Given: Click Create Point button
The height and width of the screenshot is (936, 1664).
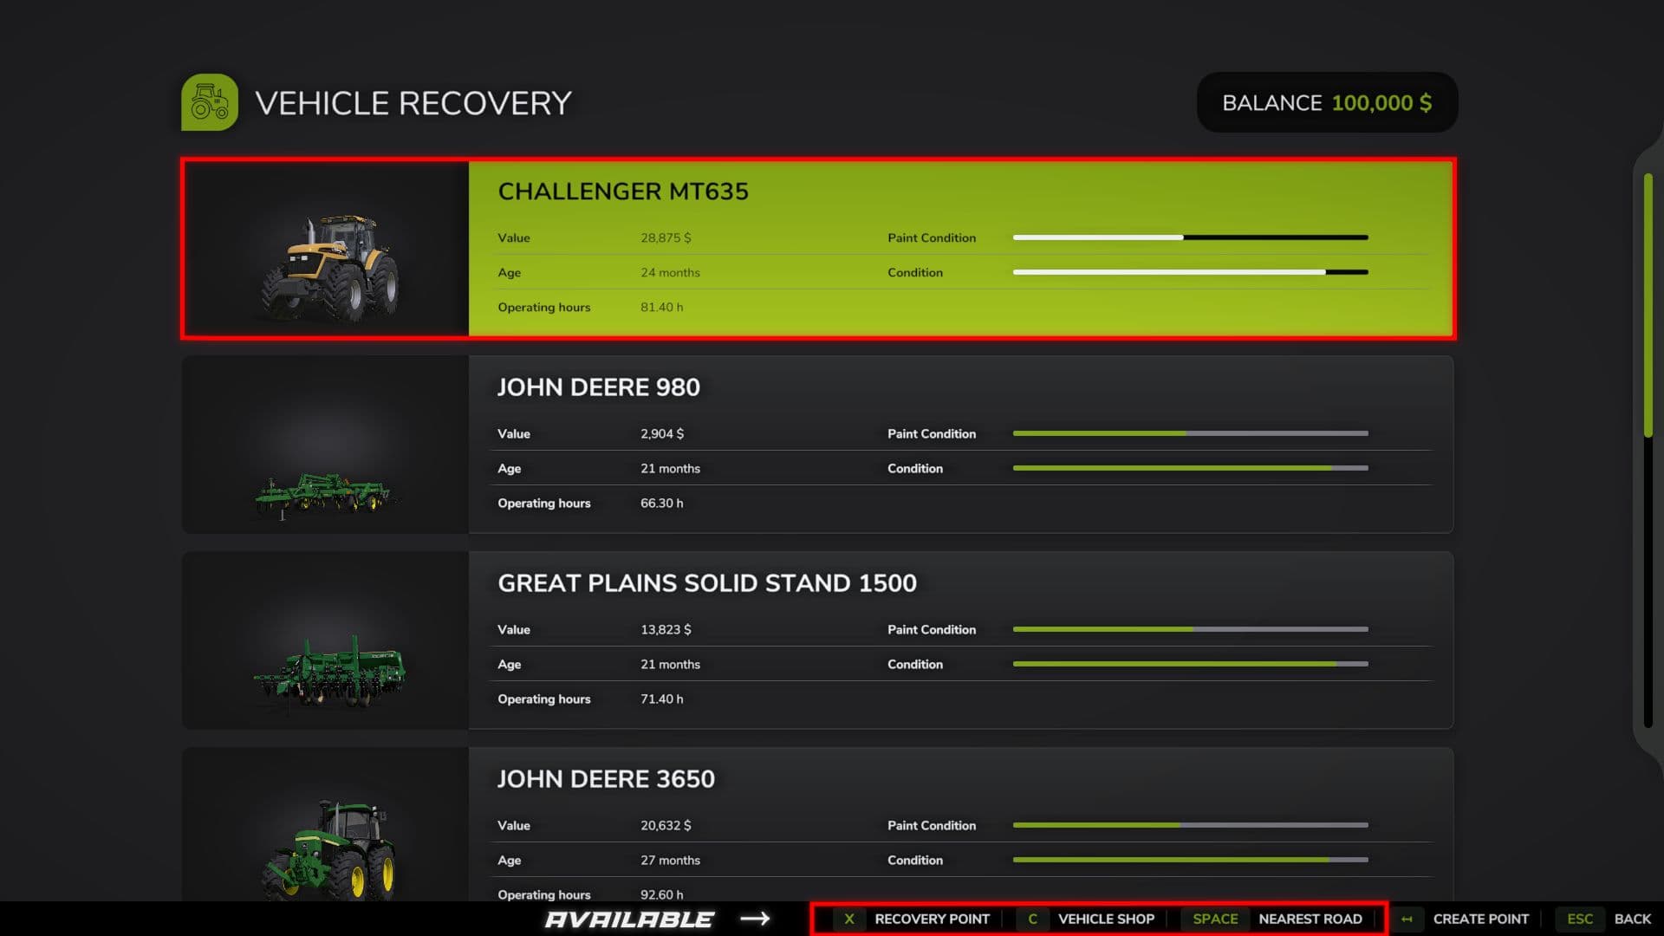Looking at the screenshot, I should pos(1480,919).
